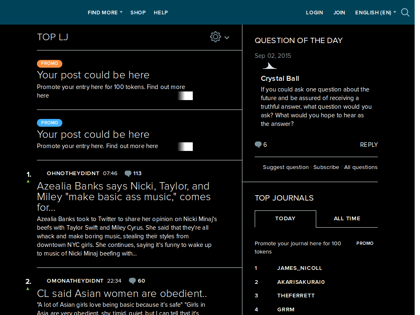Open the HELP menu item
Screen dimensions: 420x315
coord(161,13)
